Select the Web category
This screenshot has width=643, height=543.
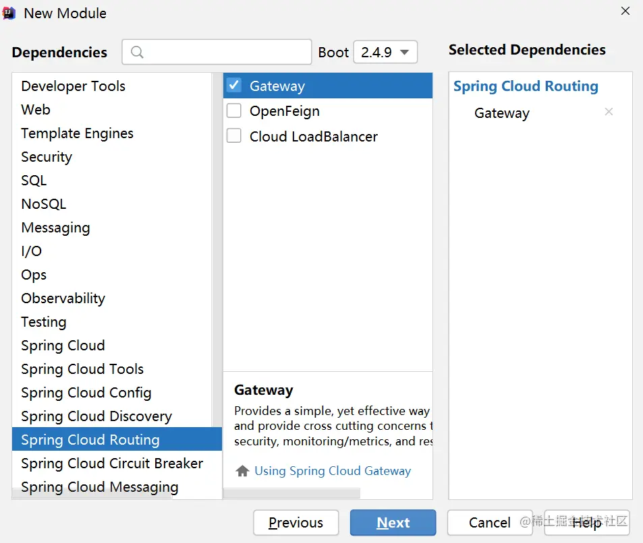[x=36, y=110]
